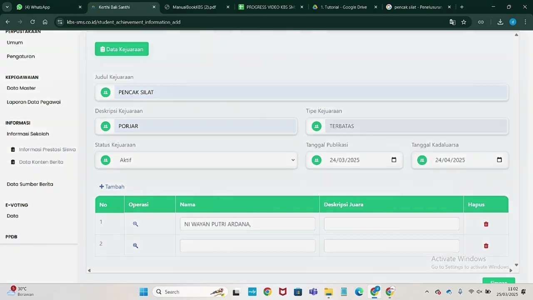Click the translate page icon in address bar
The image size is (533, 300).
click(452, 22)
